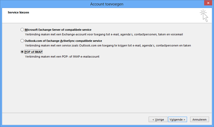Click the Volgende button

coord(177,120)
